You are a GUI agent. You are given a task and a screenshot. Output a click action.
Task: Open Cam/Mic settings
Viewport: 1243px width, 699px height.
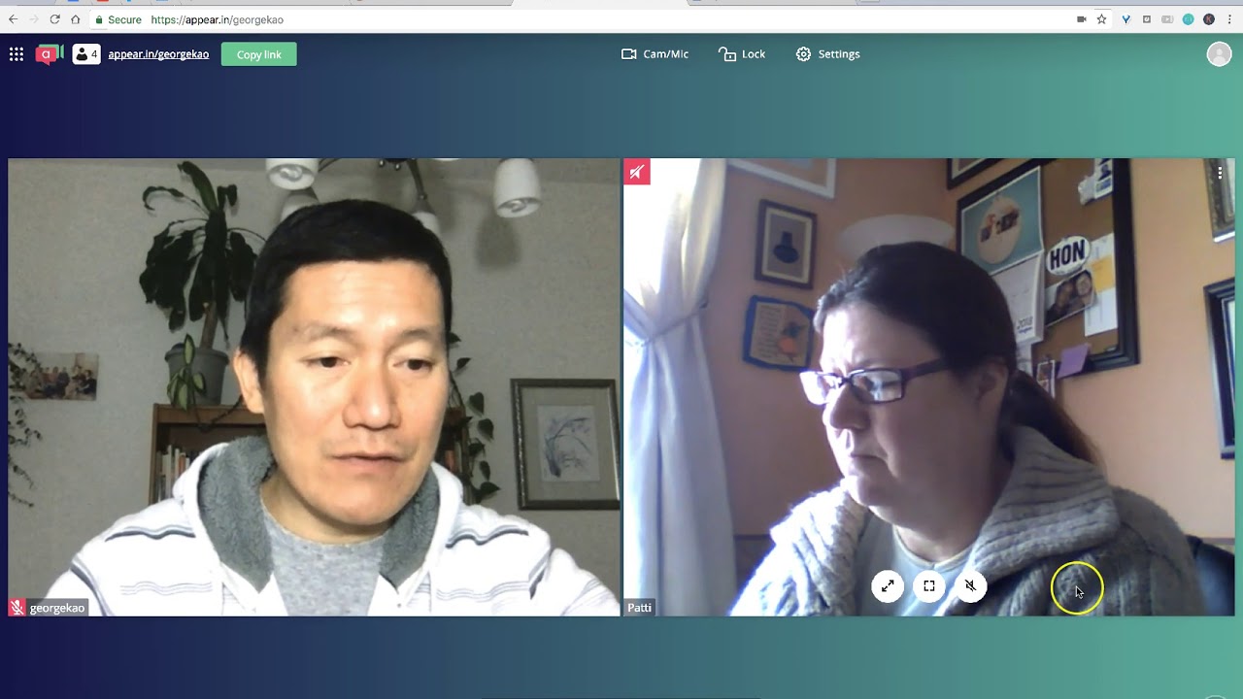tap(655, 54)
